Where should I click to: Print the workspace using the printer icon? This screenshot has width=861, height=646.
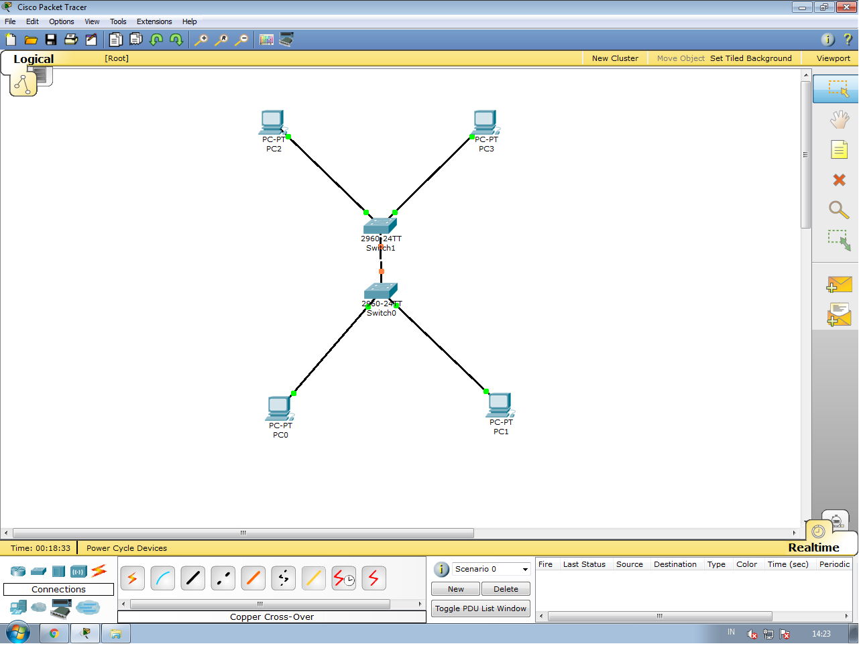71,40
